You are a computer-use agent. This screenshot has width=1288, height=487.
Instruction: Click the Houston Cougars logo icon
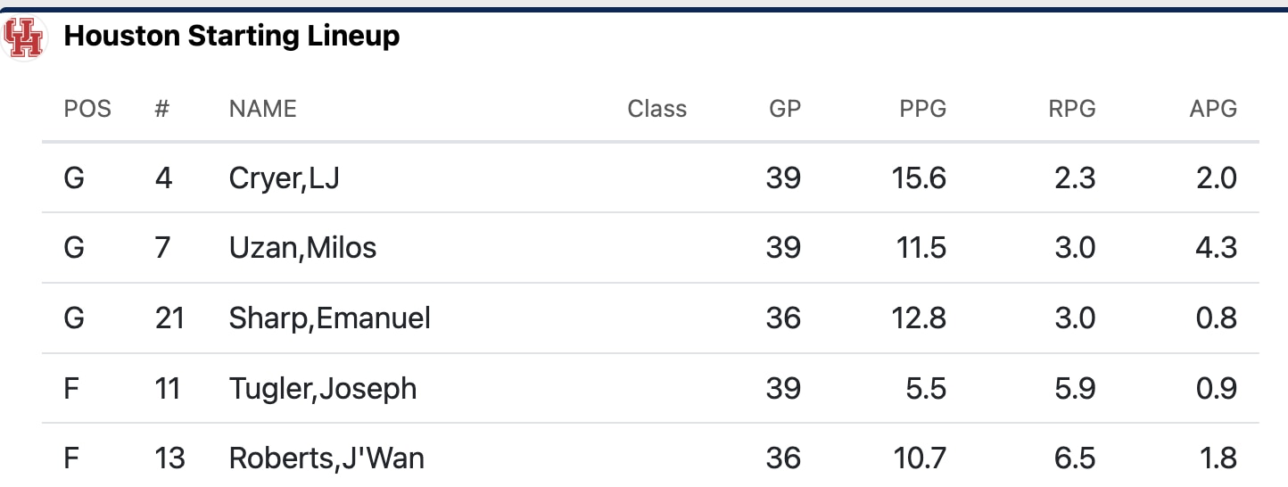23,37
